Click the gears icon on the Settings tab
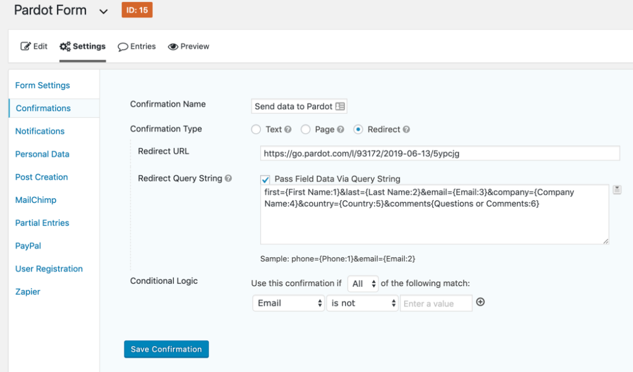 click(65, 46)
